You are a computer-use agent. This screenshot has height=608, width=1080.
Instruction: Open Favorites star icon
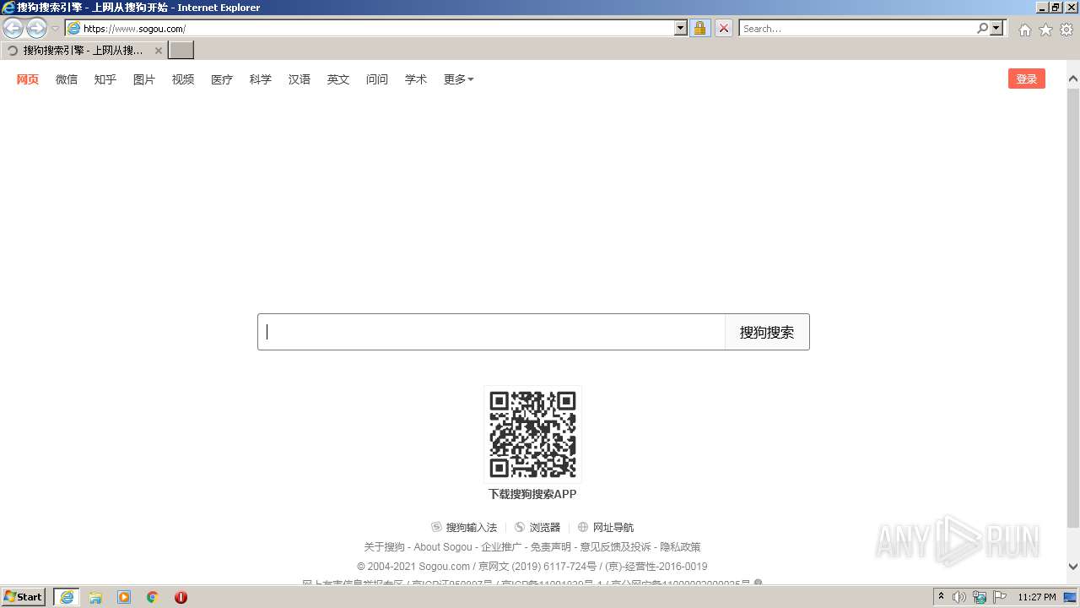click(1045, 30)
